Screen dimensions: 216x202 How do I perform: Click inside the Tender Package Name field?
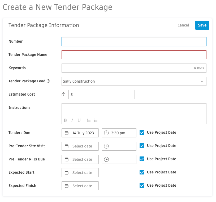pyautogui.click(x=134, y=55)
